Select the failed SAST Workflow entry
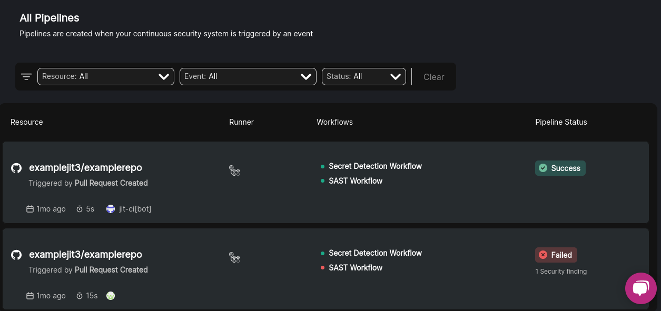661x311 pixels. coord(356,268)
